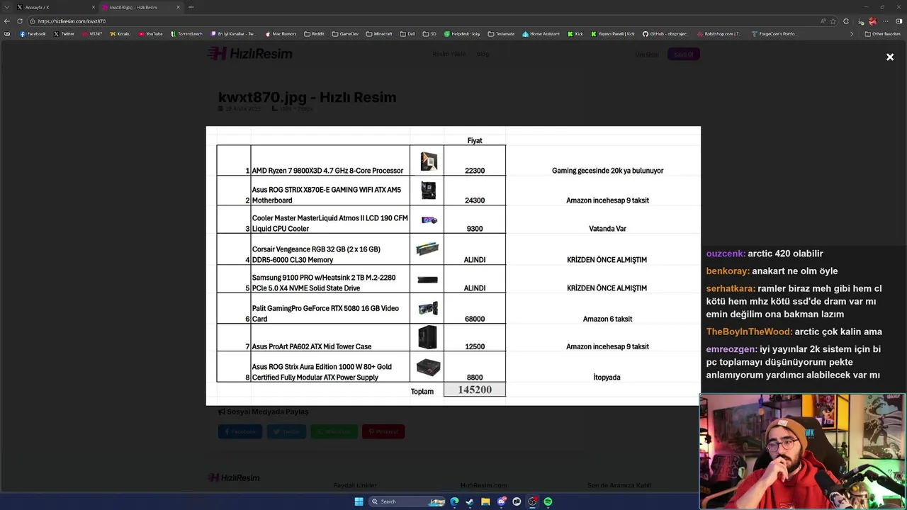Screen dimensions: 907x510
Task: Open the Blog nav link
Action: coord(483,55)
